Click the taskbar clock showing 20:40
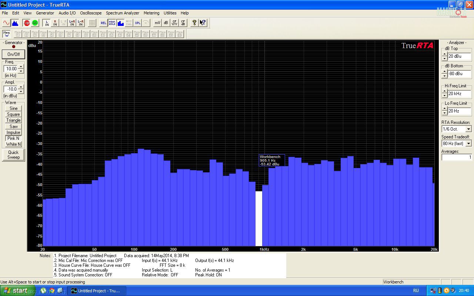Image resolution: width=474 pixels, height=296 pixels. [x=464, y=291]
